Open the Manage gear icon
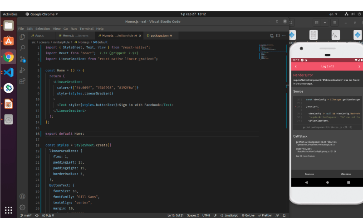363x218 pixels. click(x=22, y=207)
